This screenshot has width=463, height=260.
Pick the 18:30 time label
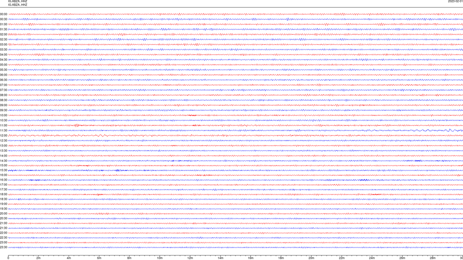[x=3, y=199]
